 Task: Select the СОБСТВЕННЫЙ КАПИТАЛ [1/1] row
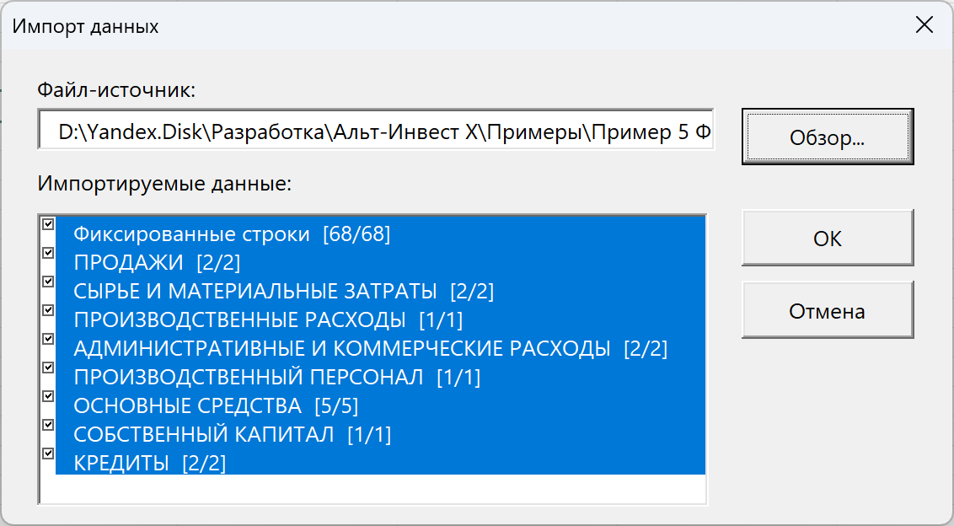click(380, 434)
